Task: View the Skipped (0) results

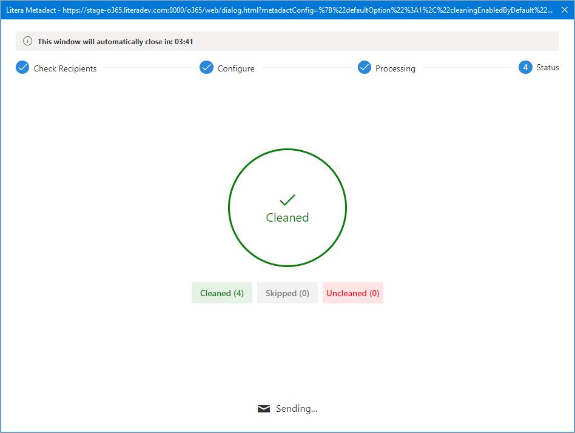Action: click(287, 293)
